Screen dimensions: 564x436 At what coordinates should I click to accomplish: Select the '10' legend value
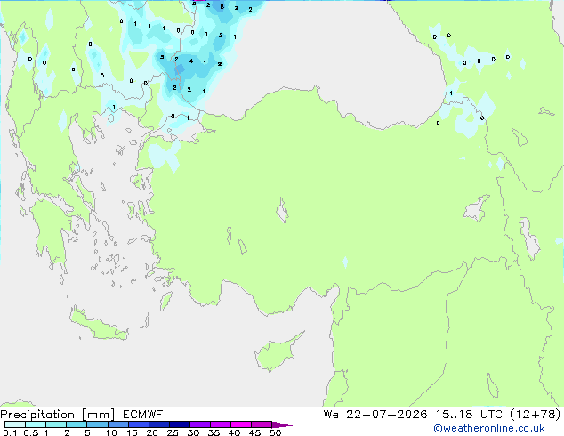point(111,432)
